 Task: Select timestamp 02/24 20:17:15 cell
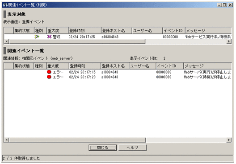pyautogui.click(x=82, y=72)
